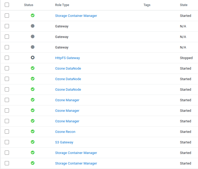The image size is (198, 169).
Task: Open the HttpFS Gateway role link
Action: click(67, 58)
